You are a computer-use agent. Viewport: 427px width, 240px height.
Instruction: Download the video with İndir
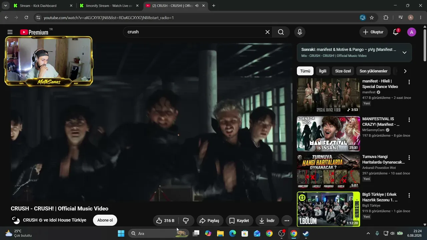coord(267,220)
